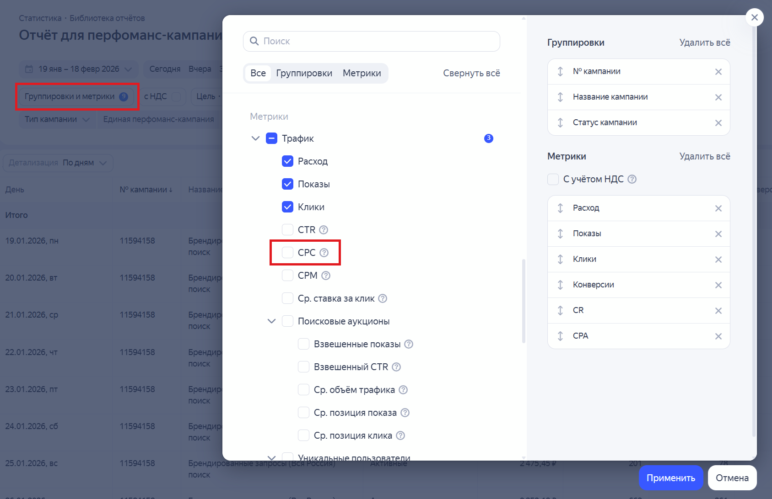
Task: Click the metrics list vertical scrollbar
Action: pyautogui.click(x=524, y=301)
